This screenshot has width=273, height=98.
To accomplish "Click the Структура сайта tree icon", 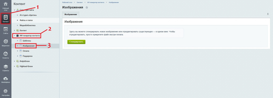I will (x=17, y=10).
